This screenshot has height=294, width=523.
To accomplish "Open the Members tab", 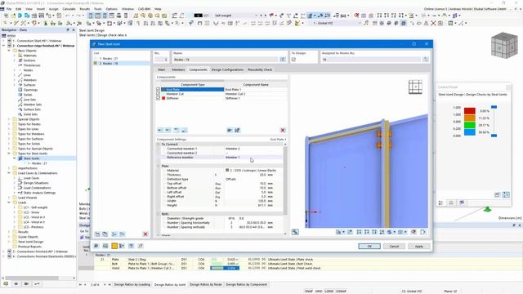I will coord(178,69).
